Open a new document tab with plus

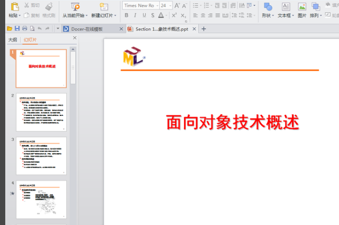click(x=203, y=29)
